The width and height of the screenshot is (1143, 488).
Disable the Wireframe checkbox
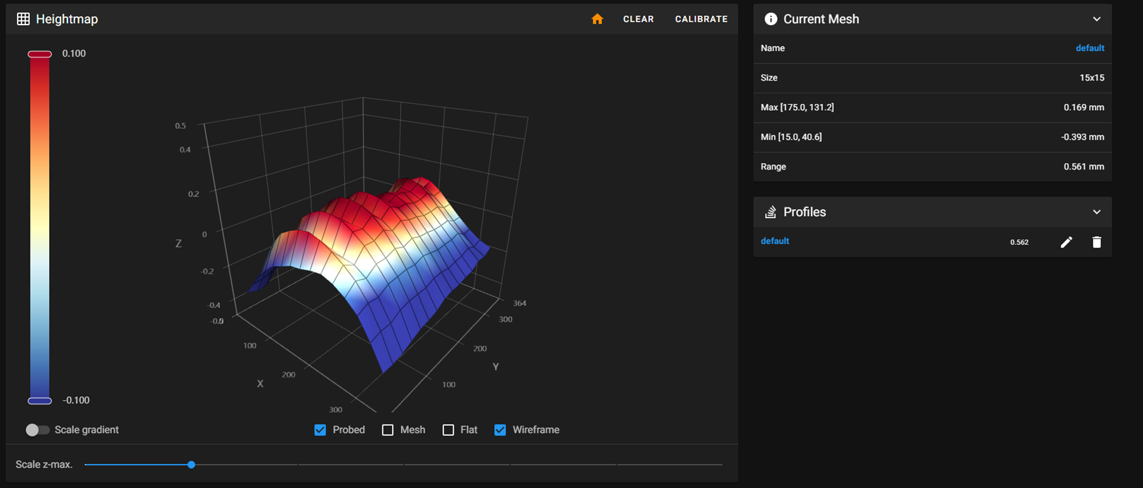tap(500, 430)
